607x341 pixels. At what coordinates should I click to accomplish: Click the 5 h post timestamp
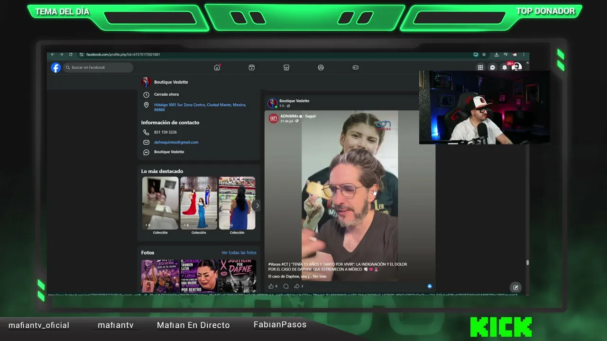[282, 106]
